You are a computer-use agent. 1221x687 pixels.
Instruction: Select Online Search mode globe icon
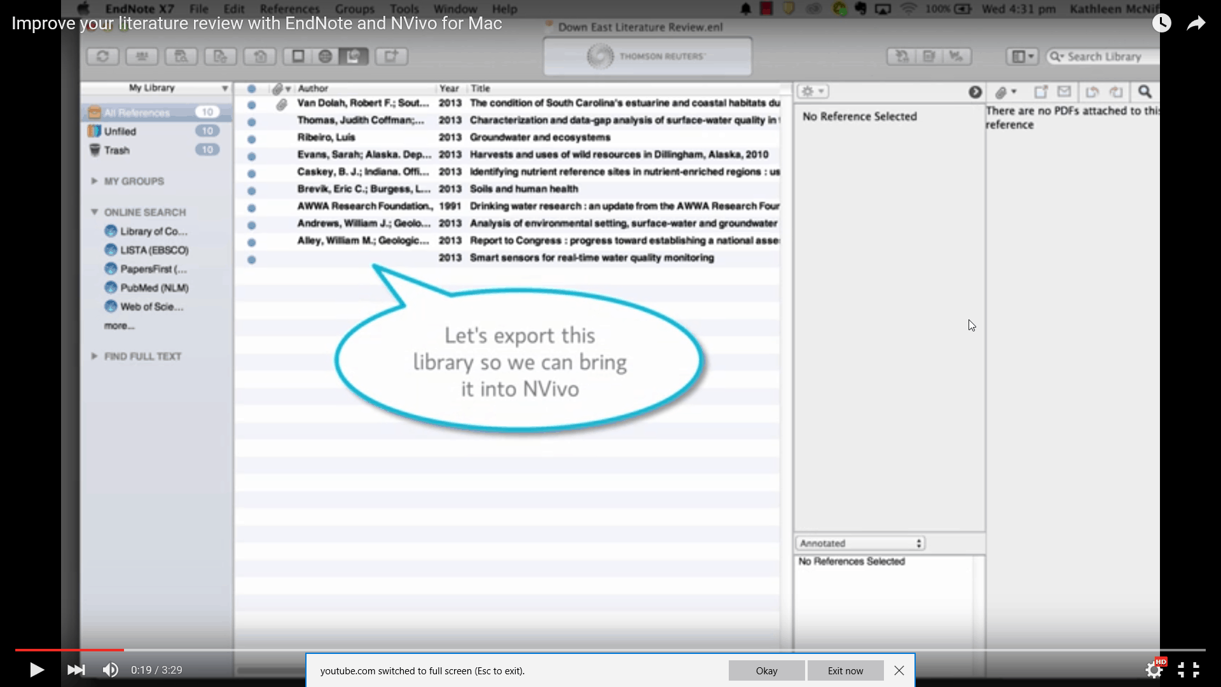point(325,57)
